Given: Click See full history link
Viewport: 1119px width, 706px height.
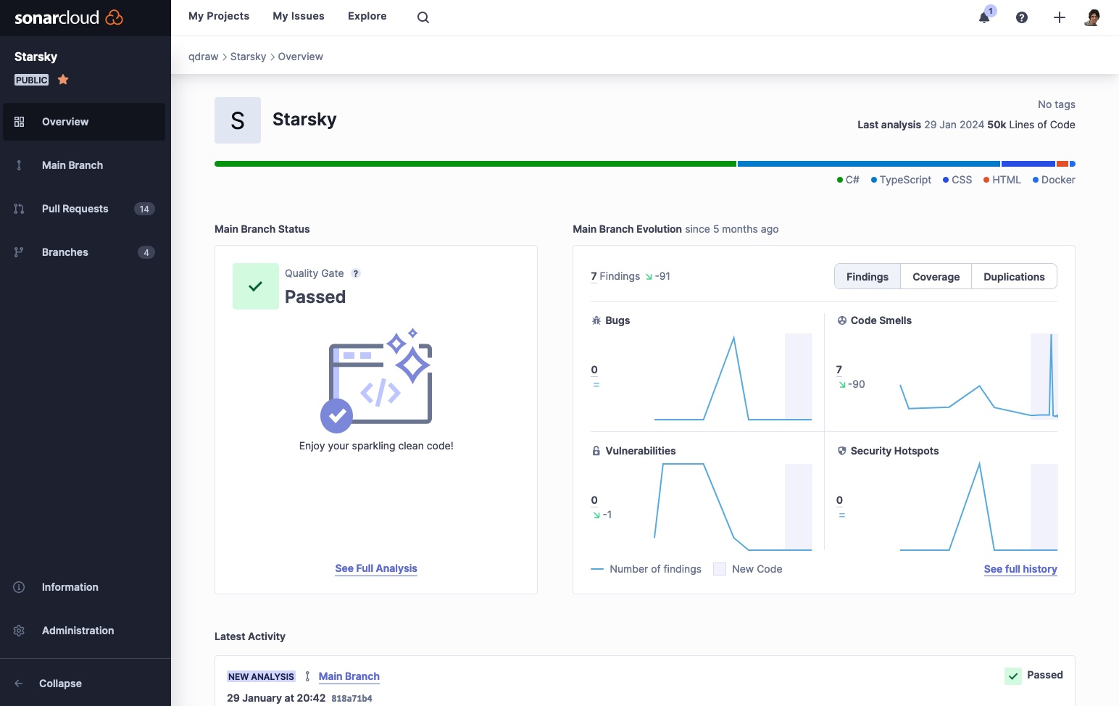Looking at the screenshot, I should pyautogui.click(x=1020, y=569).
